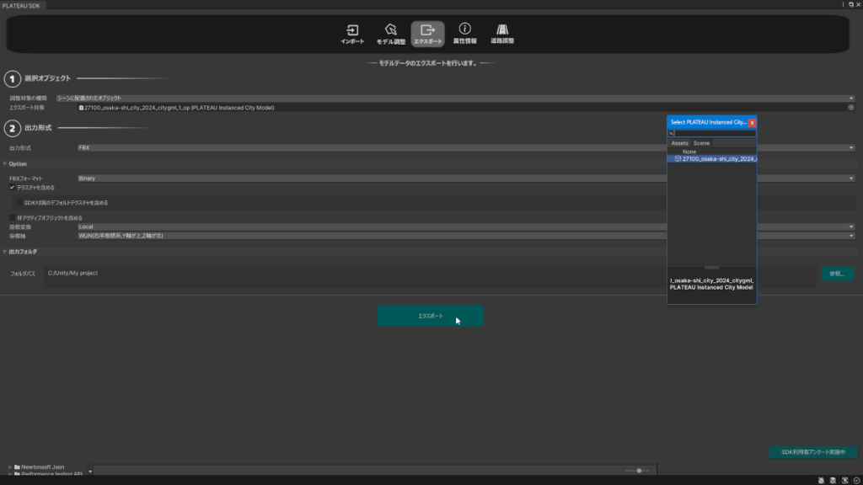Click the search field in the selector popup
Image resolution: width=863 pixels, height=485 pixels.
click(x=715, y=133)
